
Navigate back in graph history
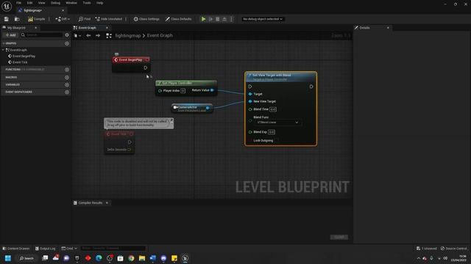[x=88, y=36]
